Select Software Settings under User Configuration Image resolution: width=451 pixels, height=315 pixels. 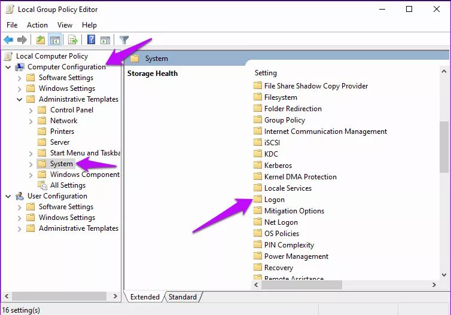tap(66, 207)
